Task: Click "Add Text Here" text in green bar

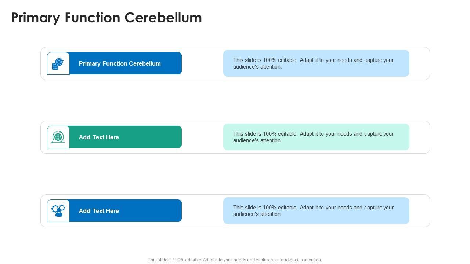Action: coord(99,137)
